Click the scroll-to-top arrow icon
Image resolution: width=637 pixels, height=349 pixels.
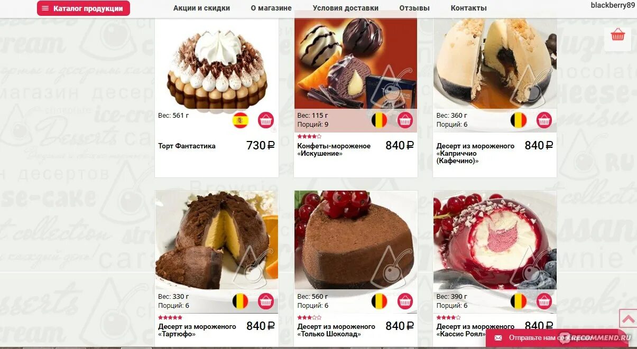point(629,319)
